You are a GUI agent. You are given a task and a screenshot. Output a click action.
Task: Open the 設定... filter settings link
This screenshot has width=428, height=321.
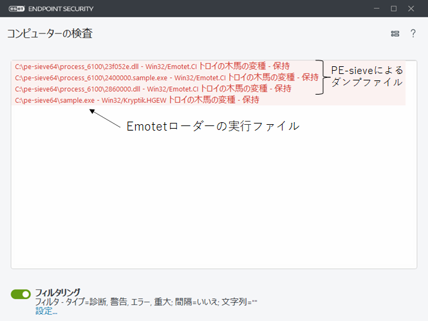tap(46, 311)
